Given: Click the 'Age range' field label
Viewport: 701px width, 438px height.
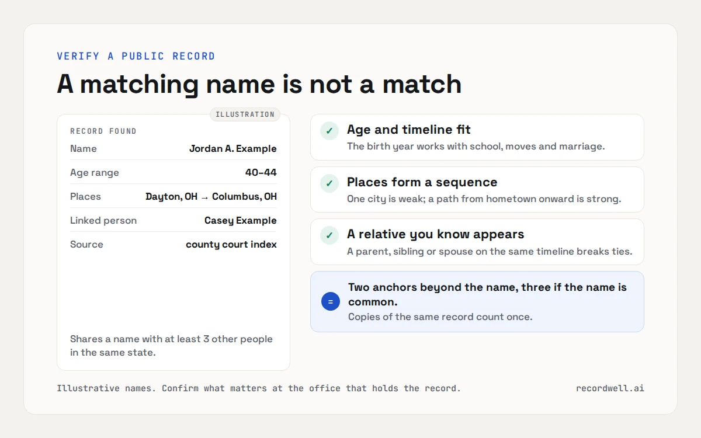Looking at the screenshot, I should coord(95,173).
